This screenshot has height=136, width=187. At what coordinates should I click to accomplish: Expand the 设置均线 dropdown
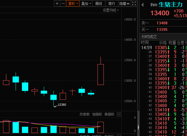pos(111,11)
